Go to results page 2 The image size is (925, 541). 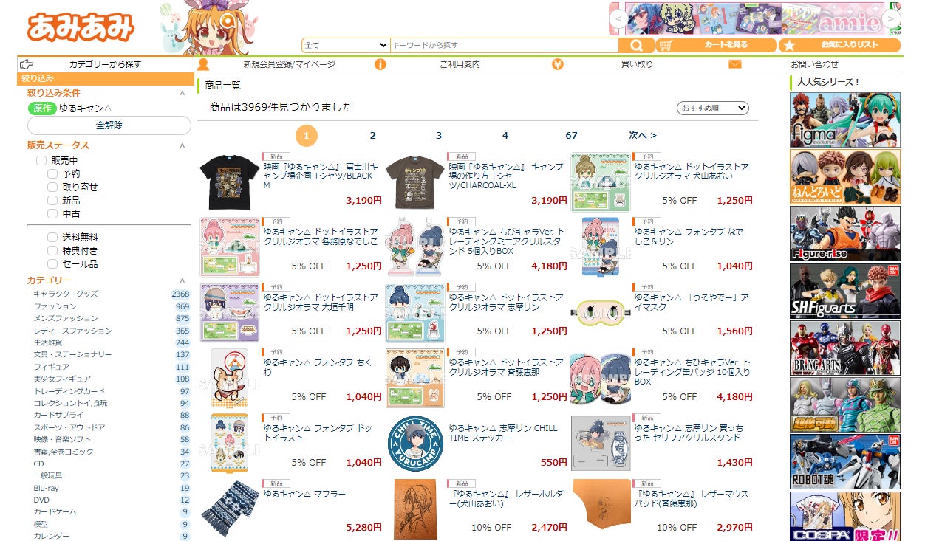click(x=372, y=136)
